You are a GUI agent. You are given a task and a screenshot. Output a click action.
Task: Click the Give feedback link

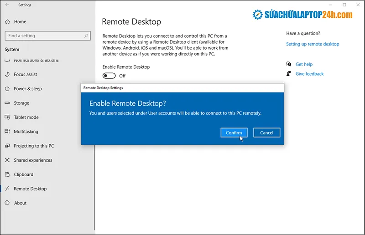310,74
